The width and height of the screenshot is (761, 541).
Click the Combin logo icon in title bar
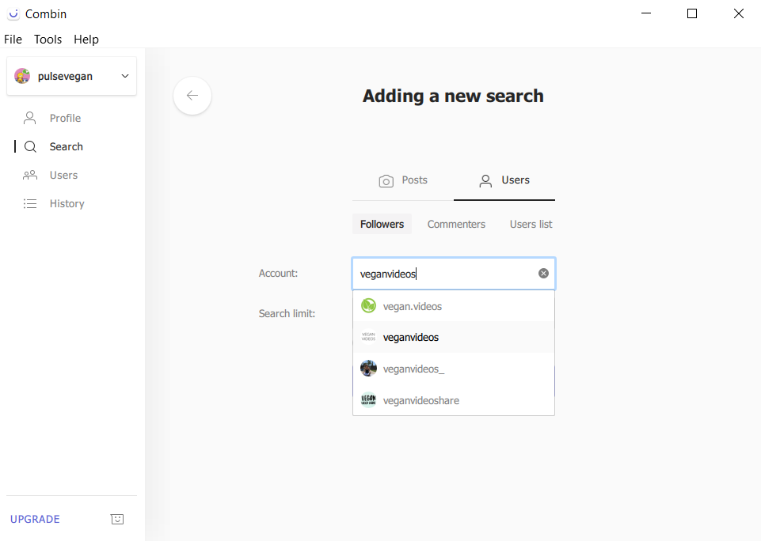13,14
